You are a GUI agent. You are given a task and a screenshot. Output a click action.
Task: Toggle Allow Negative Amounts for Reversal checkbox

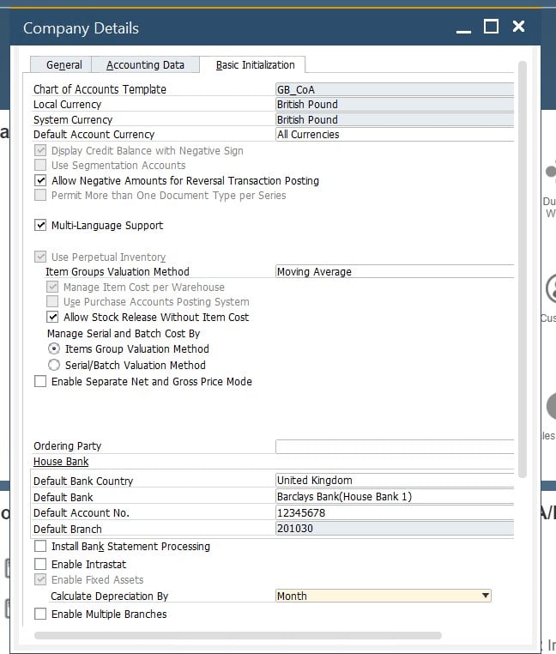point(40,181)
